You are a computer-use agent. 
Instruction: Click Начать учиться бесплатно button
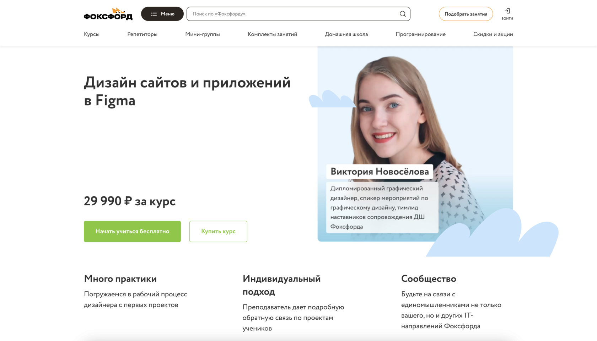point(132,231)
